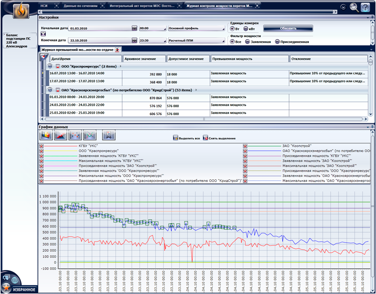376x294 pixels.
Task: Switch chart to bar chart type
Action: 46,135
